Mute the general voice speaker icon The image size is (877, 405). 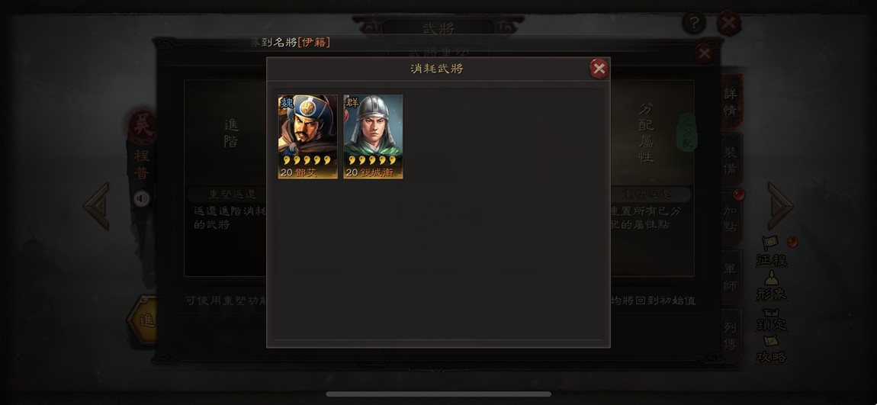(142, 198)
